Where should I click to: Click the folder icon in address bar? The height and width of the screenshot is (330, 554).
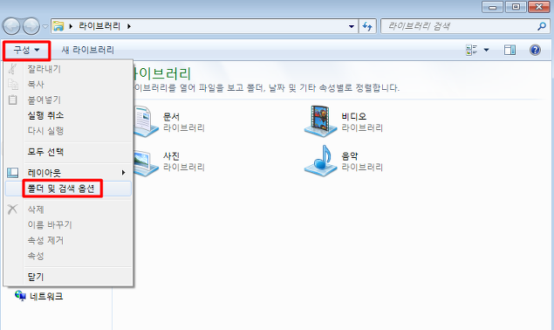click(x=58, y=26)
